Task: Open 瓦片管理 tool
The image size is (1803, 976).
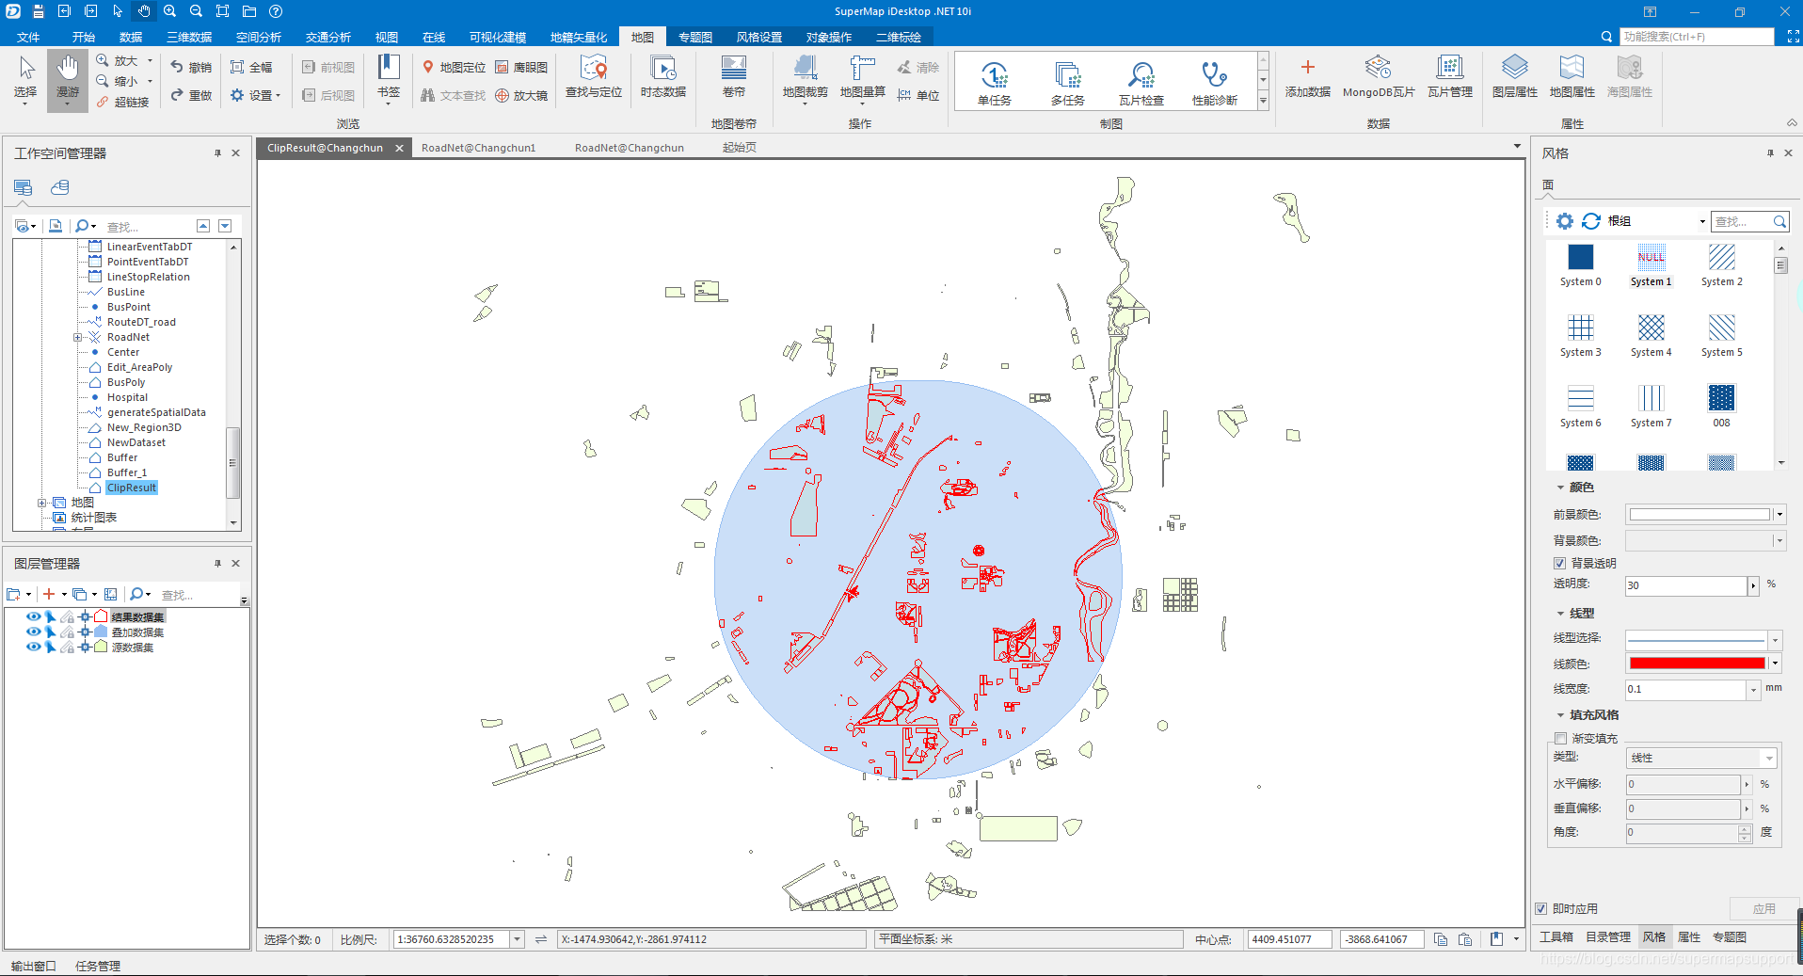Action: click(x=1450, y=77)
